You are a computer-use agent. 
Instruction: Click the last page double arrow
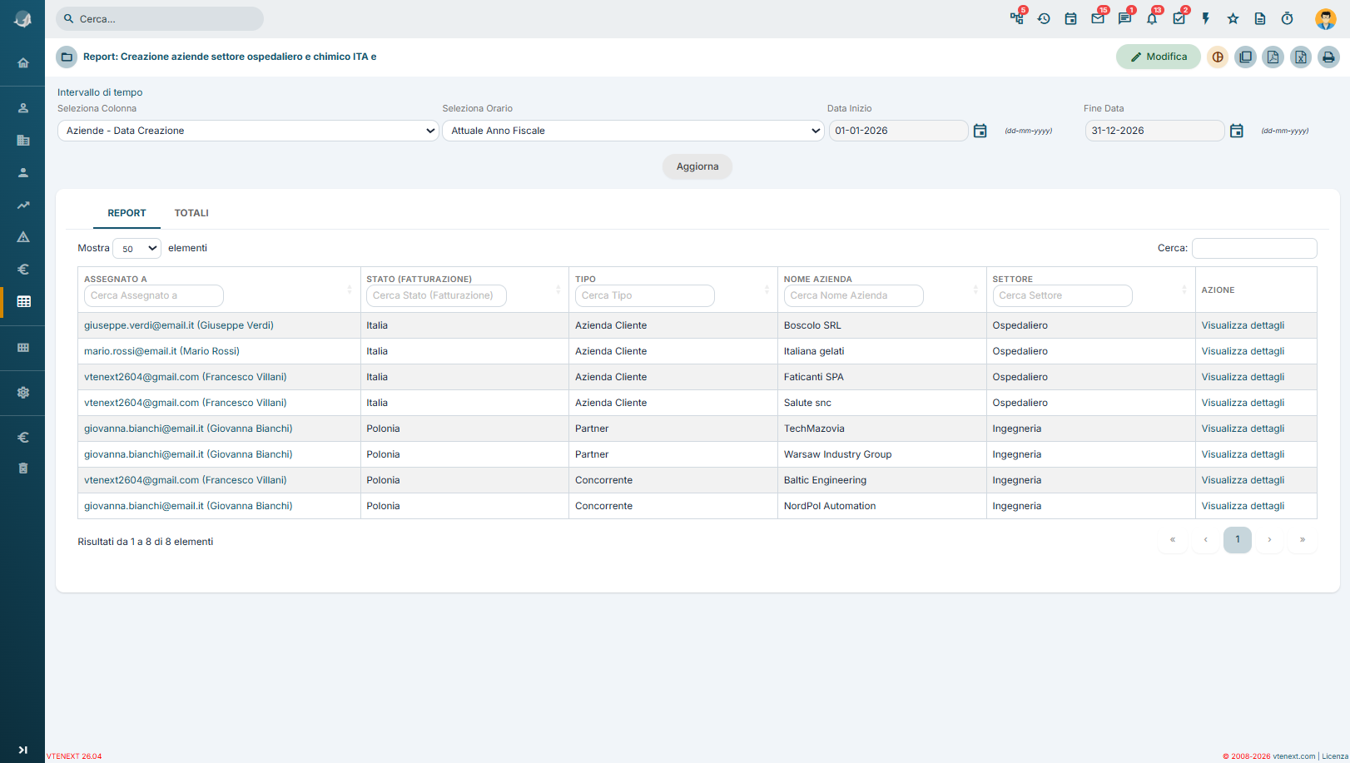(1303, 539)
